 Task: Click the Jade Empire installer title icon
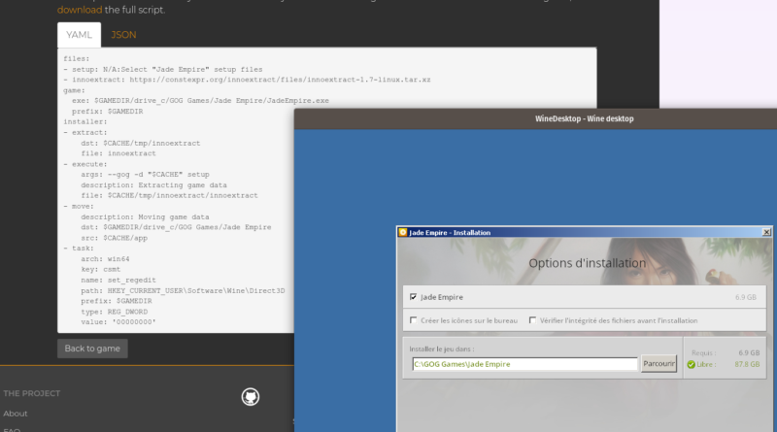(403, 232)
